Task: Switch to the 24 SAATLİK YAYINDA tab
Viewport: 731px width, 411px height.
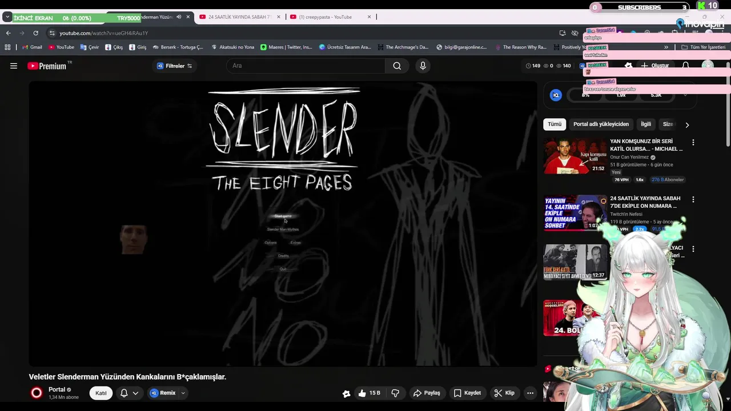Action: [239, 17]
